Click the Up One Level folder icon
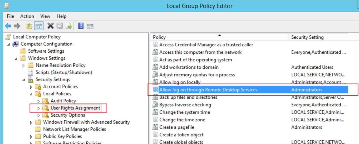Image resolution: width=359 pixels, height=144 pixels. tap(29, 26)
